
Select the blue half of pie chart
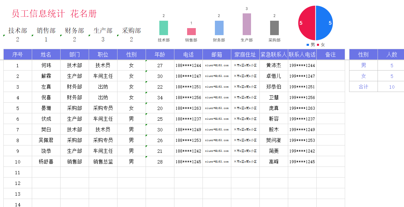click(x=324, y=23)
